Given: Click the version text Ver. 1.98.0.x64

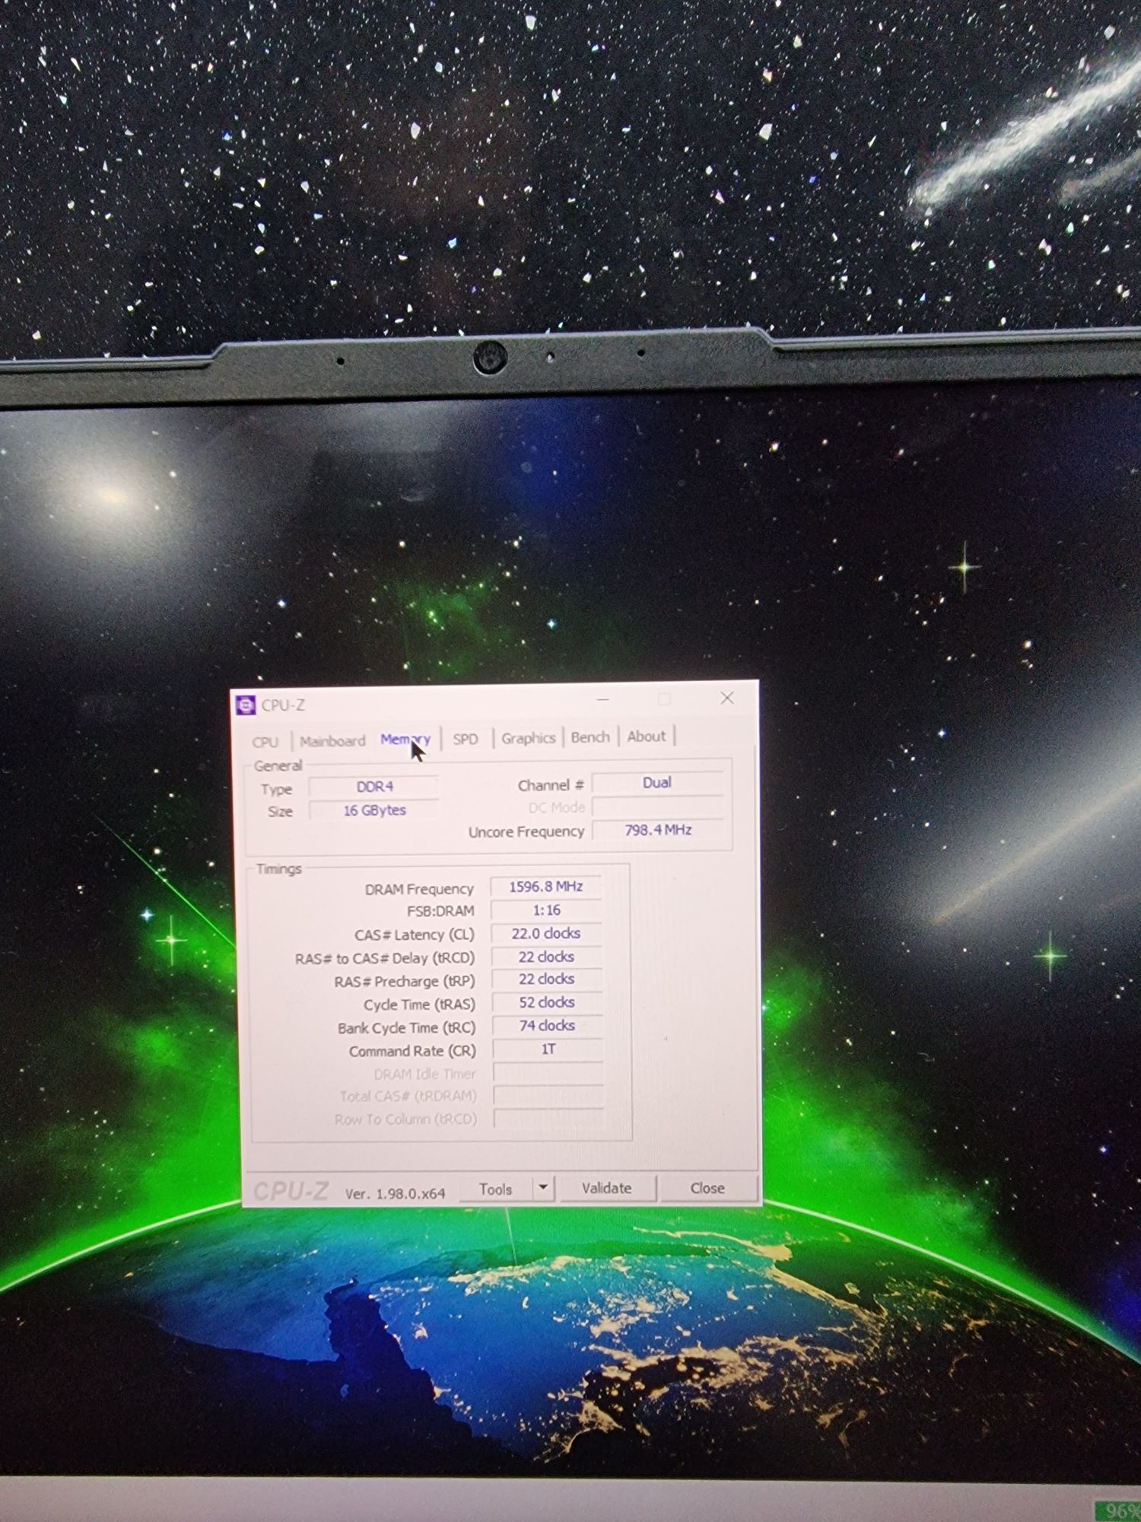Looking at the screenshot, I should pos(395,1193).
